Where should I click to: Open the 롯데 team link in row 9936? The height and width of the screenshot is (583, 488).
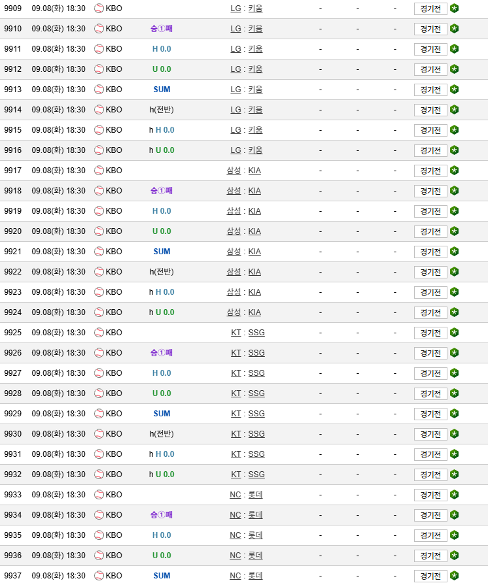pos(255,556)
